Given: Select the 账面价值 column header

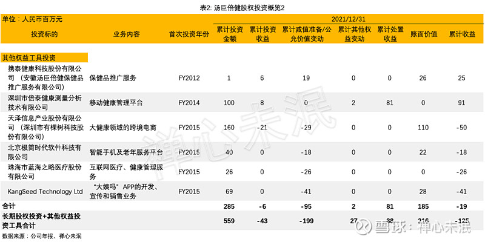Looking at the screenshot, I should tap(423, 34).
